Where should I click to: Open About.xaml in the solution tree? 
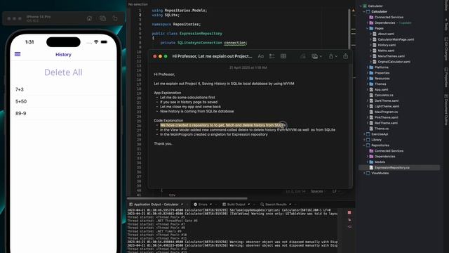click(386, 34)
